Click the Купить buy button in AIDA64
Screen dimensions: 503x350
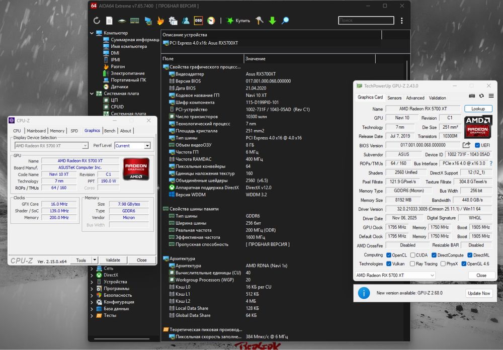click(x=238, y=21)
